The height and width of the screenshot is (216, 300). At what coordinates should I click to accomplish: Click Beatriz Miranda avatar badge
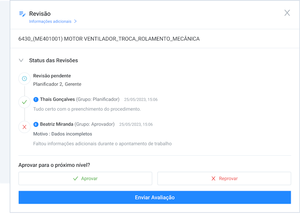click(36, 124)
